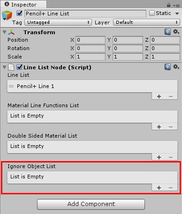Viewport: 182px width, 214px height.
Task: Open the Static dropdown arrow
Action: [x=177, y=14]
